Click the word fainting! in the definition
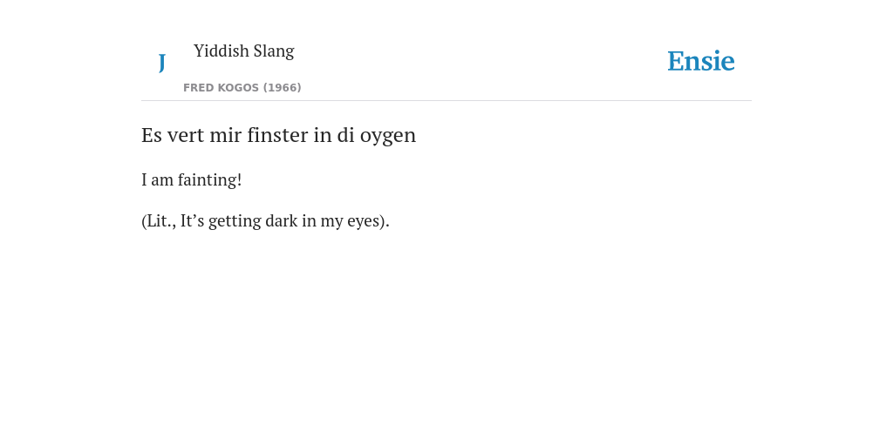 209,180
